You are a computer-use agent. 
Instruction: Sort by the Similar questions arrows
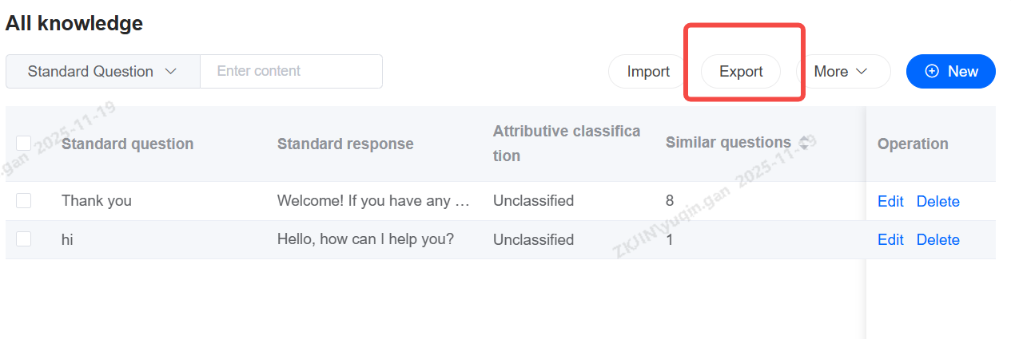point(803,144)
